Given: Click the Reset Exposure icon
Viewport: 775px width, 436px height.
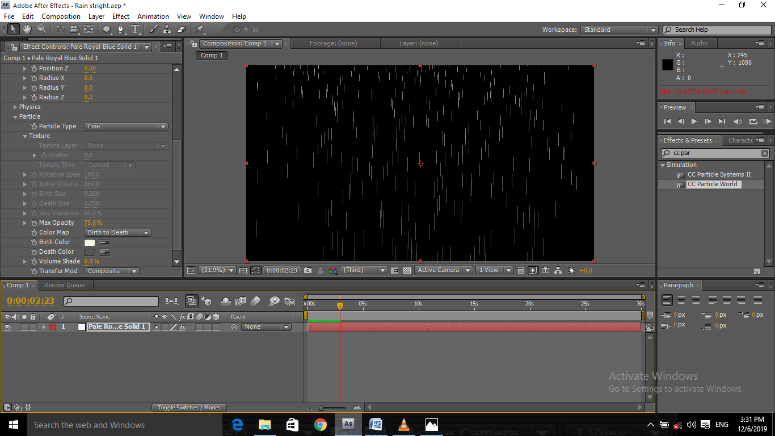Looking at the screenshot, I should coord(571,271).
